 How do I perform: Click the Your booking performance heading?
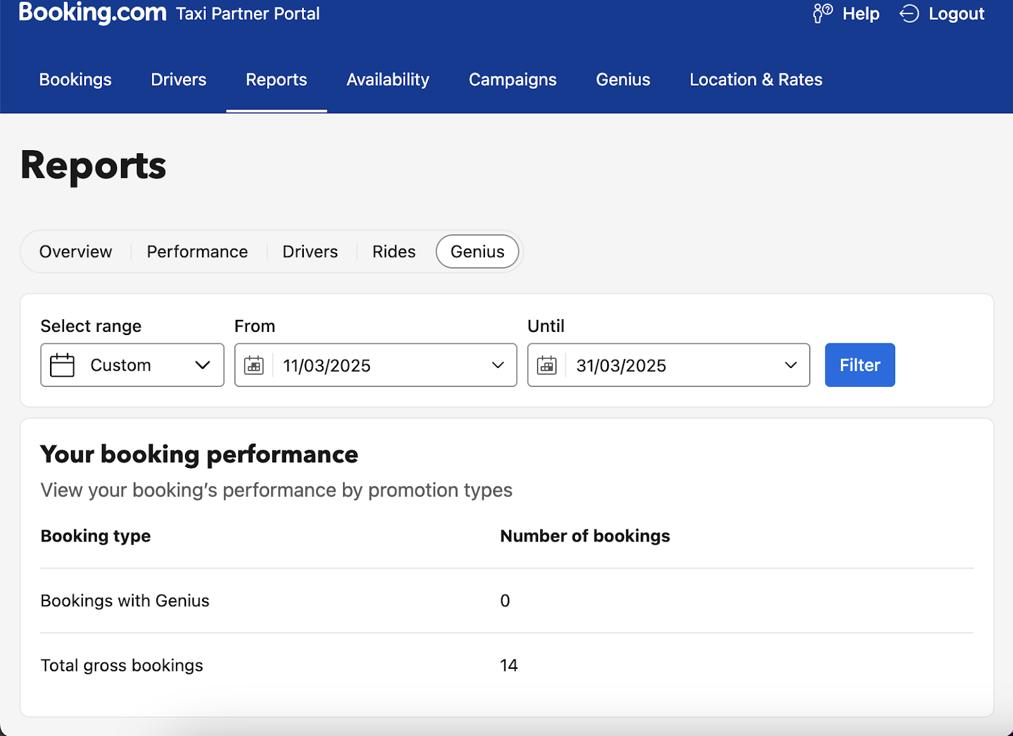pyautogui.click(x=199, y=454)
